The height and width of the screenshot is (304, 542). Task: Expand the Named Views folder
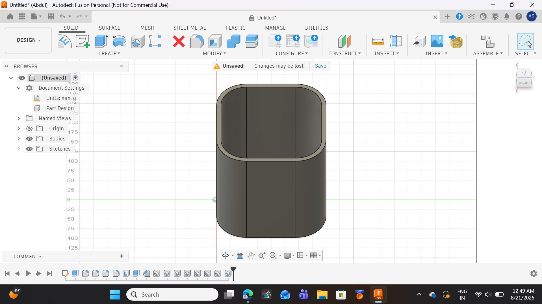(x=19, y=118)
